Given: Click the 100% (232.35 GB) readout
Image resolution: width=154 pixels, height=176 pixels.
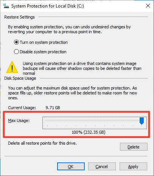Looking at the screenshot, I should [89, 132].
